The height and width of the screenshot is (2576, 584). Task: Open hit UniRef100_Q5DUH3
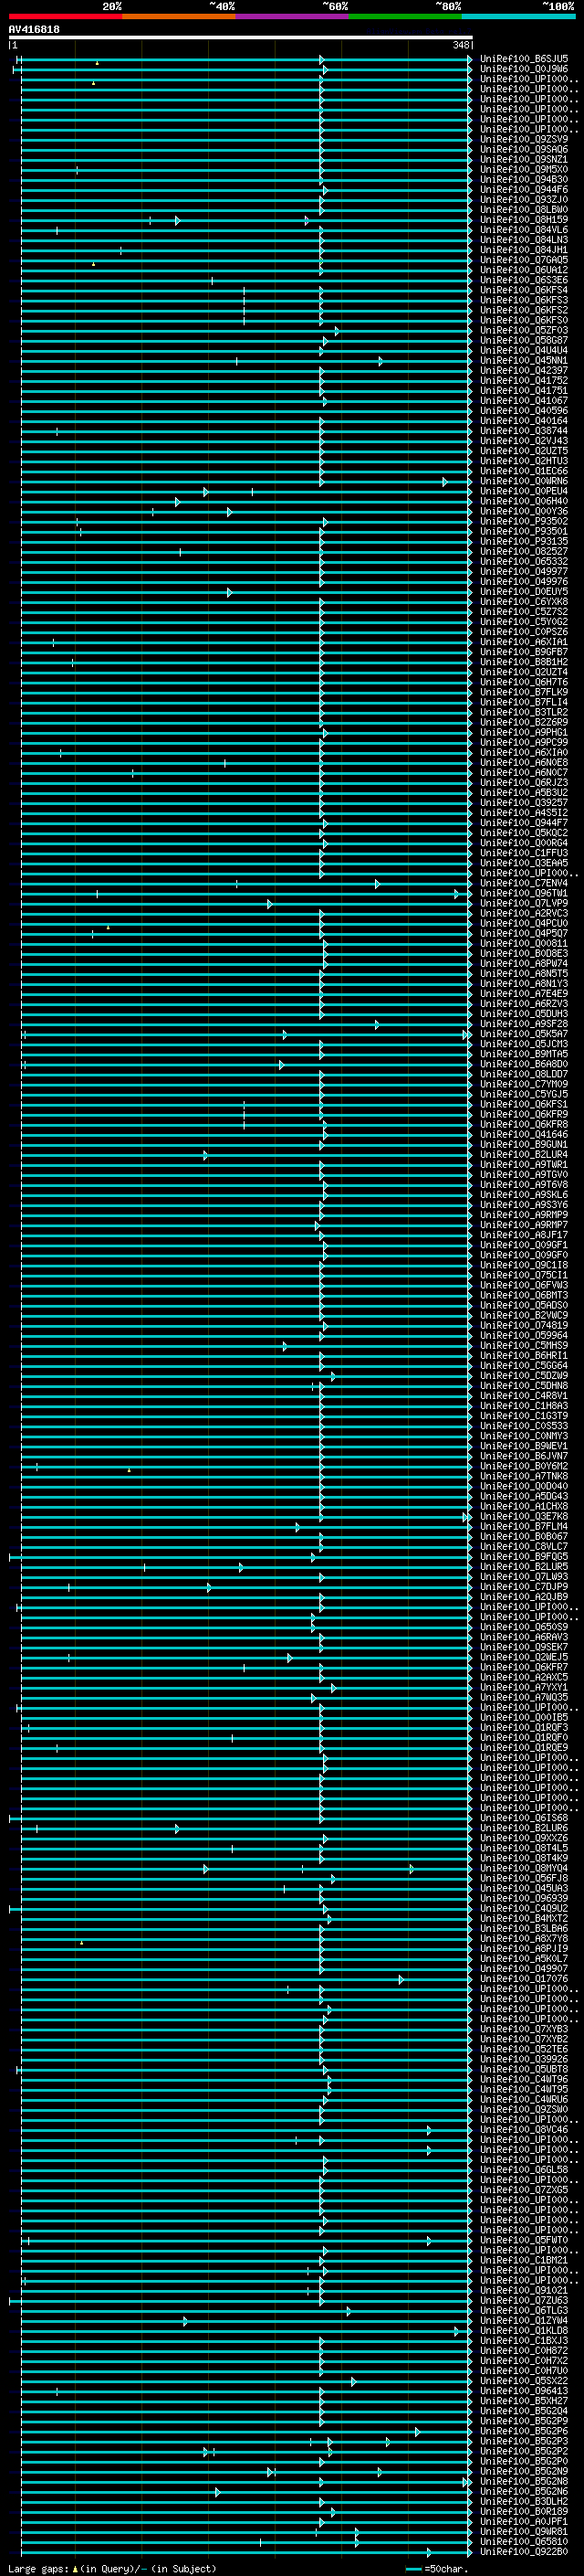click(x=524, y=1014)
